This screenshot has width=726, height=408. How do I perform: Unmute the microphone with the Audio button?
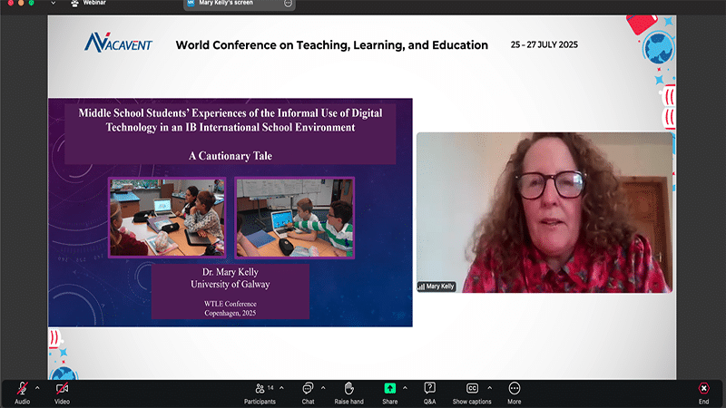pyautogui.click(x=22, y=389)
